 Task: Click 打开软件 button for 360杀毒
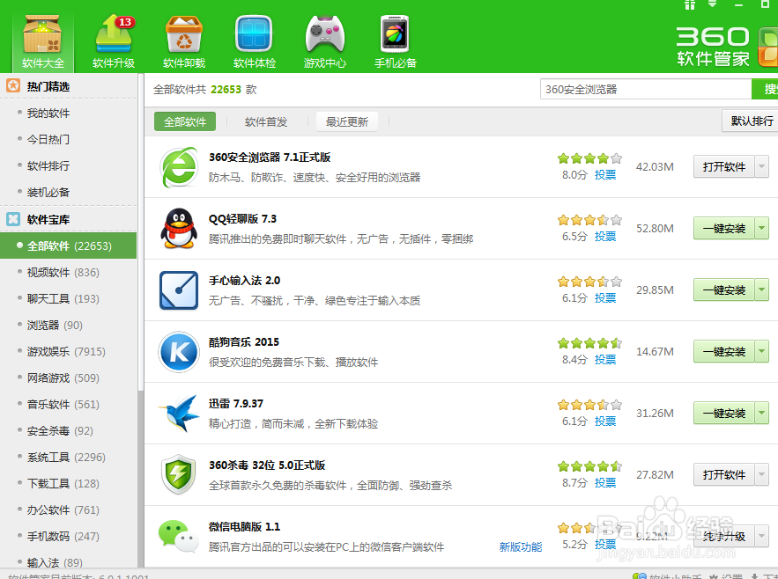click(x=724, y=474)
